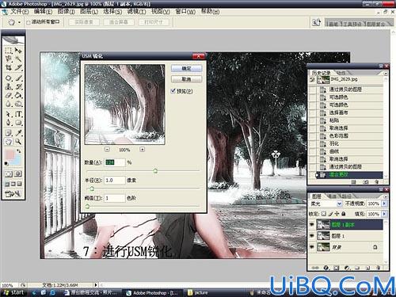
Task: Click zoom-out minus under USM preview
Action: pyautogui.click(x=107, y=150)
